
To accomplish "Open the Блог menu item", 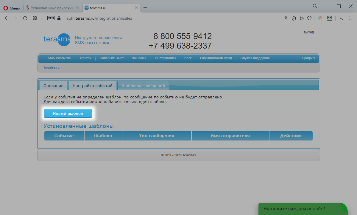I will (188, 58).
